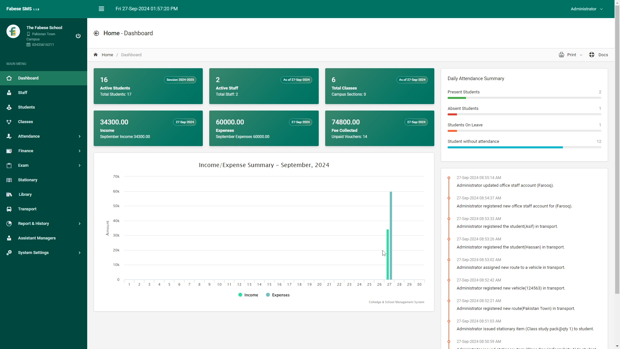Open the Library menu item

click(44, 195)
